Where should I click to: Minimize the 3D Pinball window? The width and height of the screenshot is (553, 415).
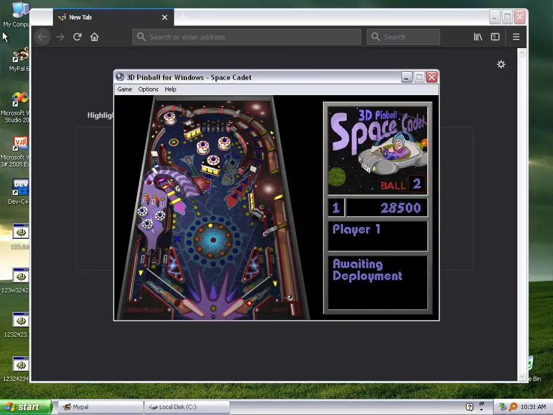point(407,77)
